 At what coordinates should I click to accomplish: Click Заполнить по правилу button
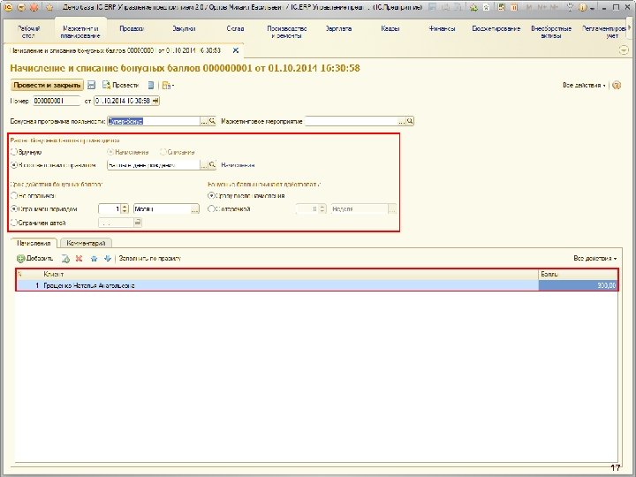[x=149, y=258]
